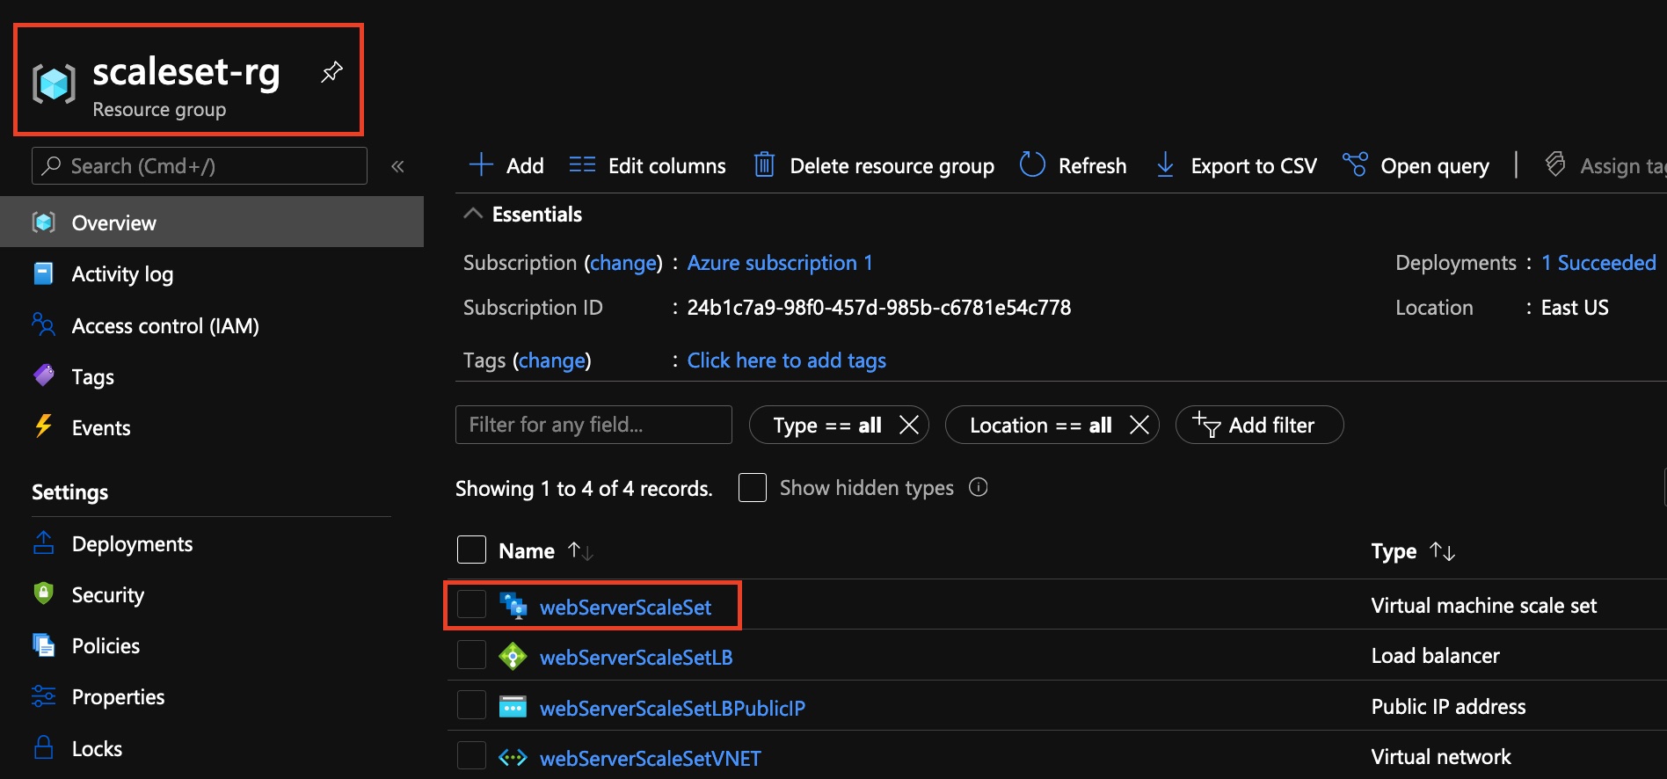Click the Locks padlock icon
This screenshot has height=779, width=1667.
coord(43,747)
